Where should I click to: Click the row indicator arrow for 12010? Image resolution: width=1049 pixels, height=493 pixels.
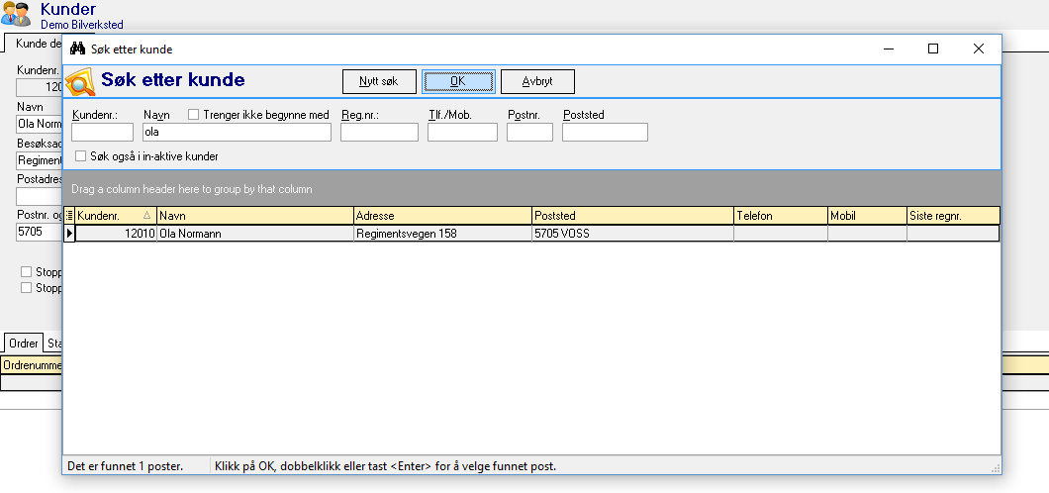(69, 234)
